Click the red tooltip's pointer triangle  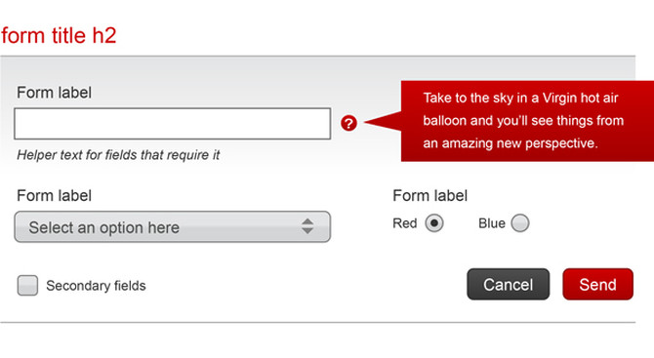pos(383,121)
